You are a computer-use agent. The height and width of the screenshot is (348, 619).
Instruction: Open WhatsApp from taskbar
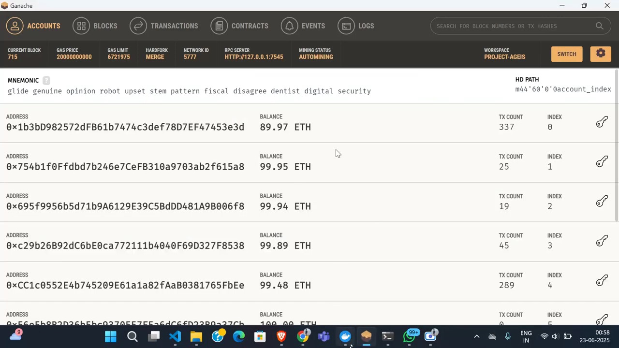pos(409,336)
